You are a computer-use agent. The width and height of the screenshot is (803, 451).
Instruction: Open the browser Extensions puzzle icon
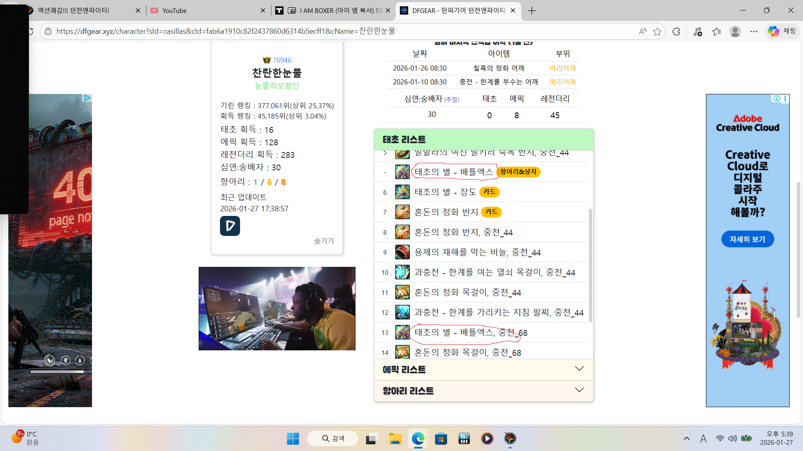click(x=676, y=31)
